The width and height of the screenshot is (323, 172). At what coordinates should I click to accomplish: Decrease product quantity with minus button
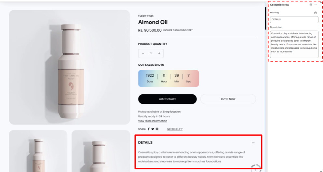click(143, 53)
